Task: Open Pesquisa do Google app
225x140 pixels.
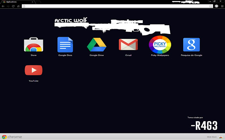Action: [191, 45]
